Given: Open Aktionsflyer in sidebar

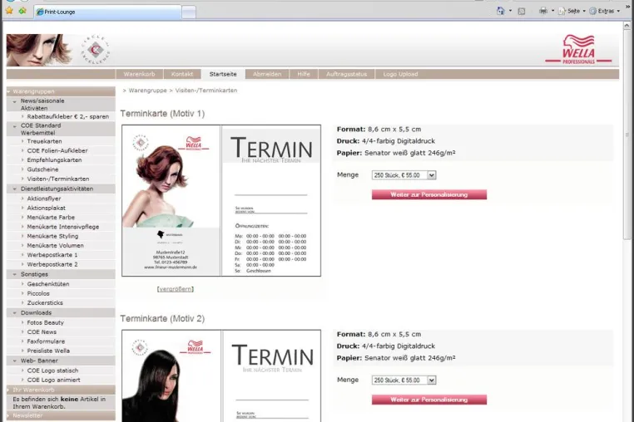Looking at the screenshot, I should (44, 199).
